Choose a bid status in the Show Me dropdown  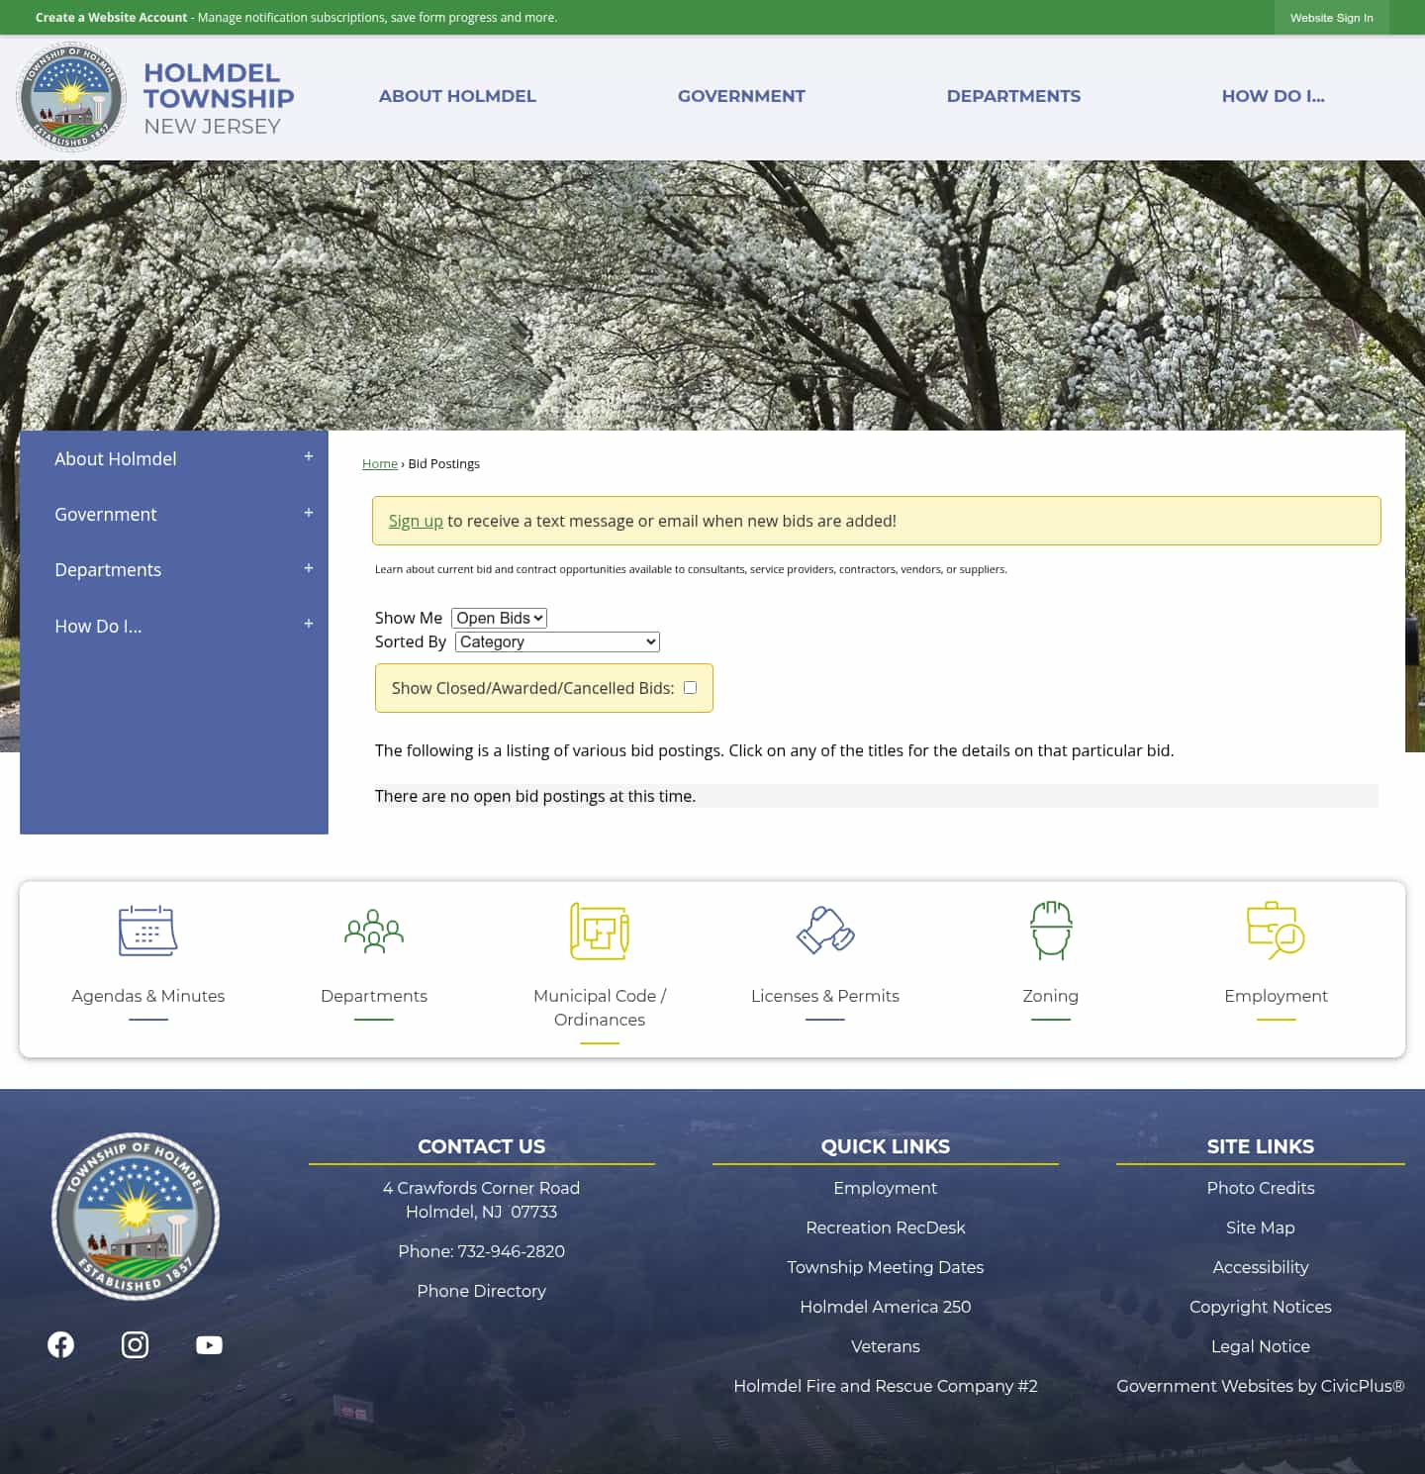[x=498, y=617]
